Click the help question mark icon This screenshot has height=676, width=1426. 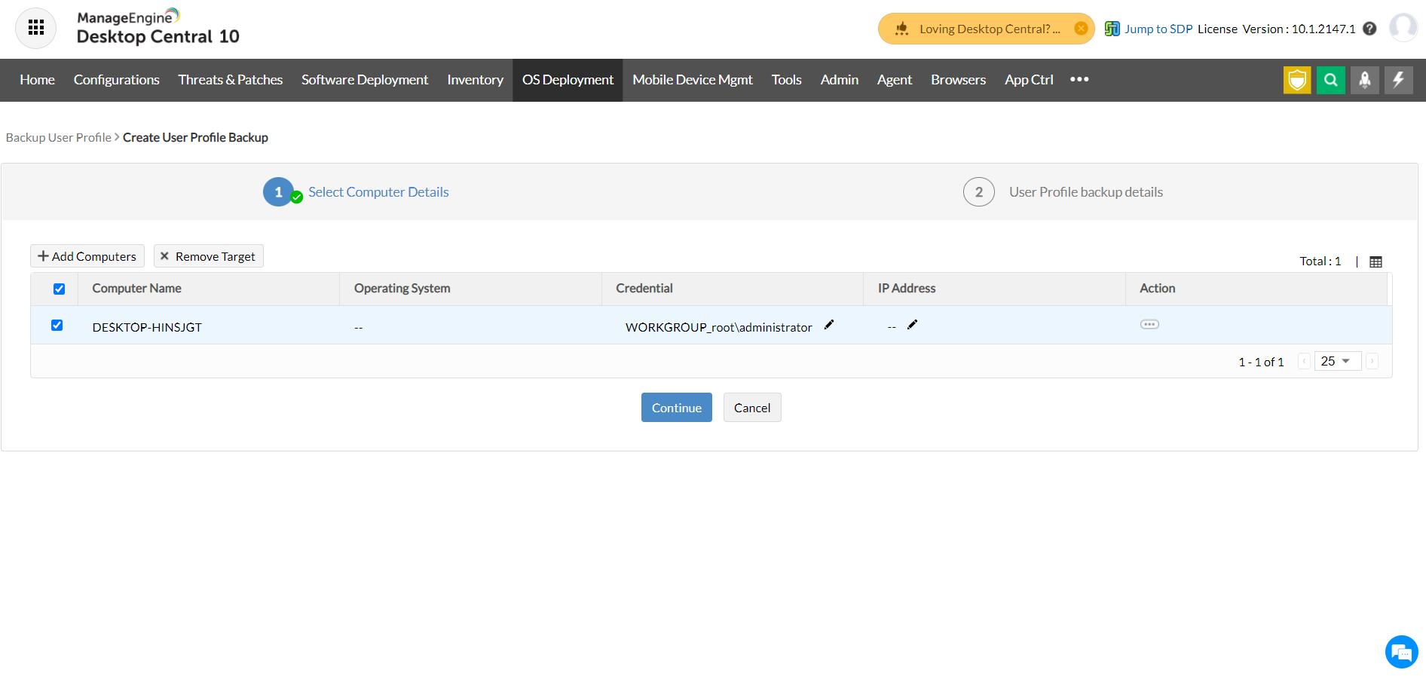1369,29
